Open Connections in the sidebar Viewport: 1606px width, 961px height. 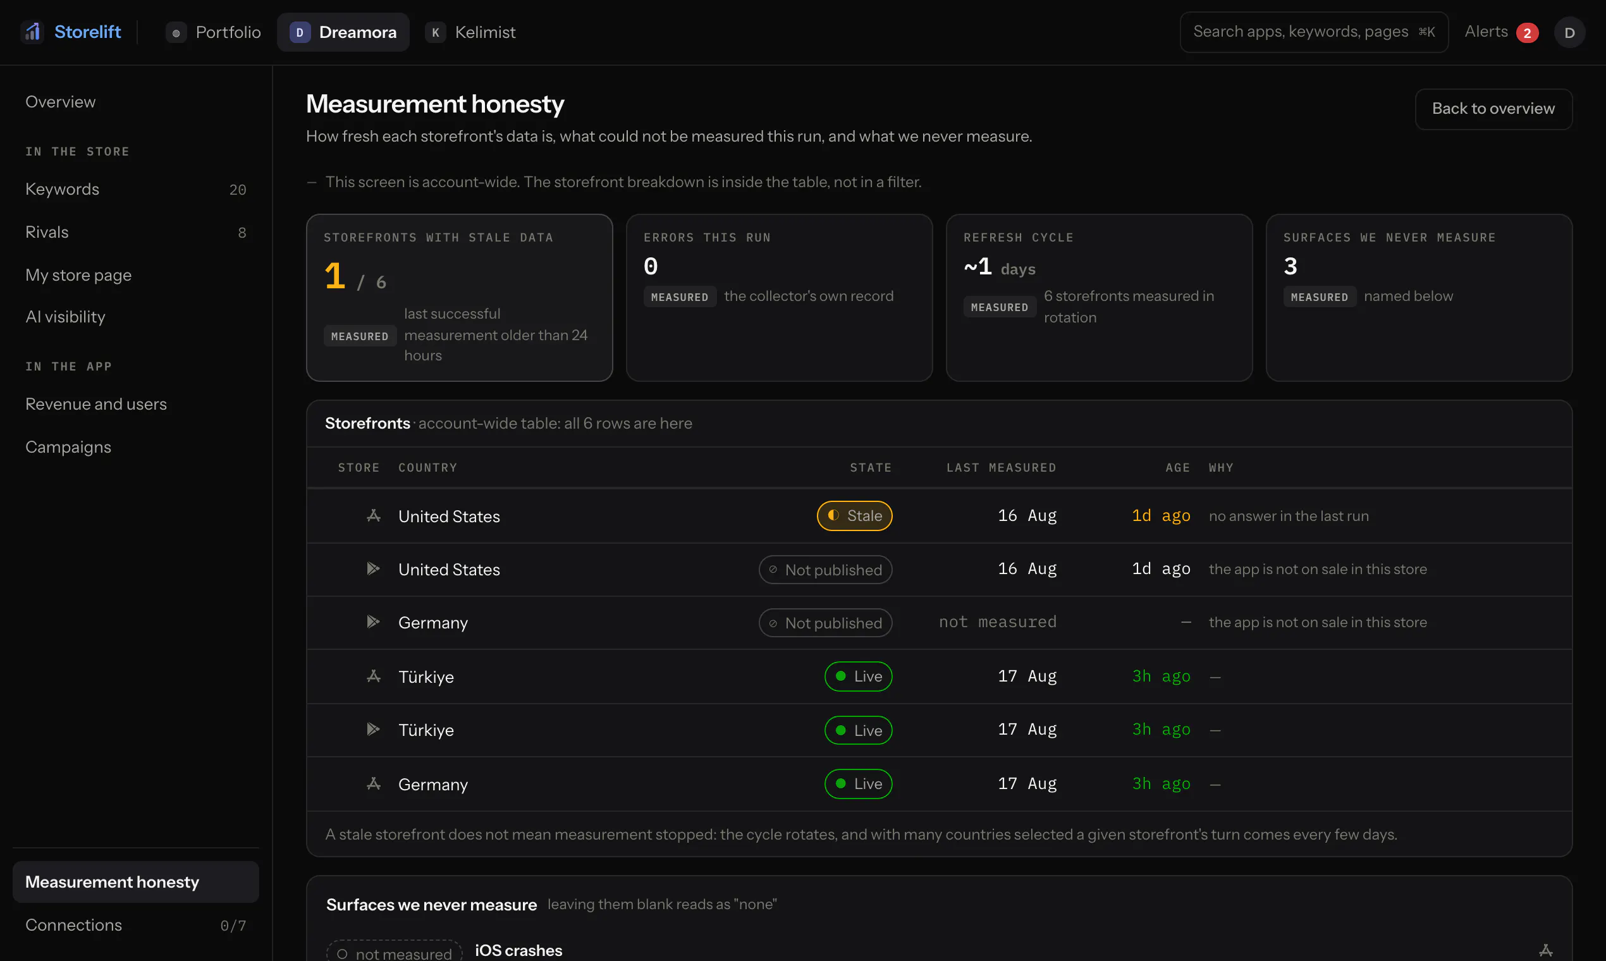(136, 925)
